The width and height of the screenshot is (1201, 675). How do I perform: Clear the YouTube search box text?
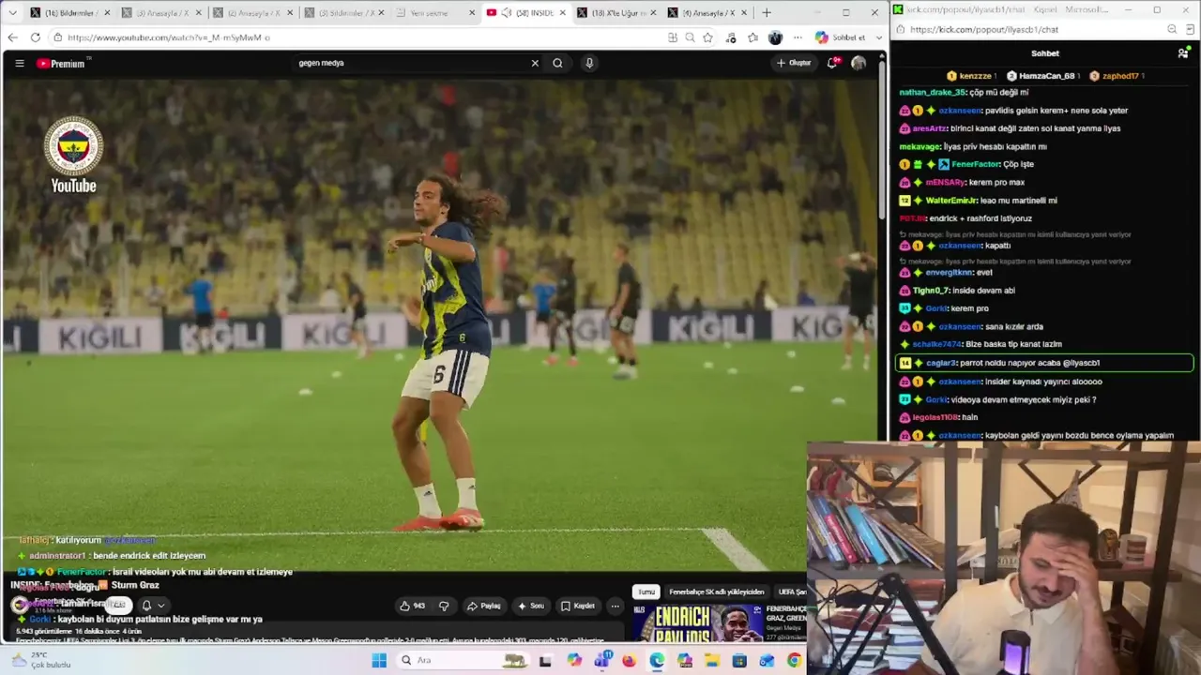535,63
